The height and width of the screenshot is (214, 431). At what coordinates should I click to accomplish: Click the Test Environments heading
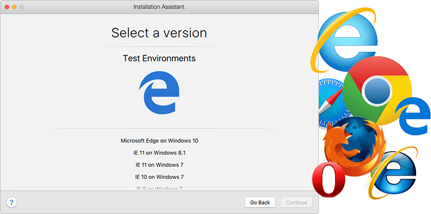click(x=159, y=58)
